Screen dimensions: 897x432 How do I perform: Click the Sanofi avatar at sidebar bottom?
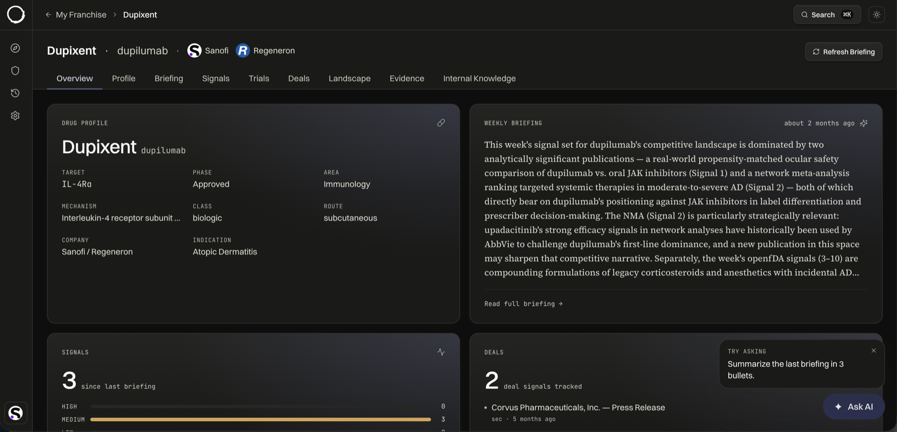click(x=16, y=413)
